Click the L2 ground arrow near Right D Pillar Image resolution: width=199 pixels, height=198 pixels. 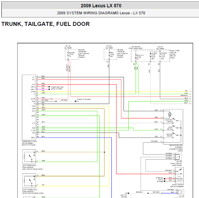coord(75,101)
